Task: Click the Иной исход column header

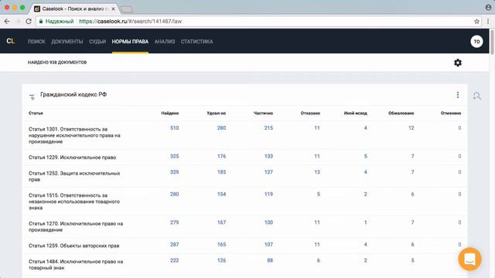Action: click(356, 114)
